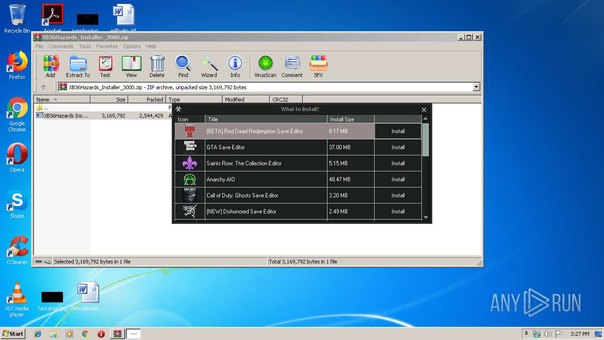
Task: Select the parent folder '..' row
Action: pyautogui.click(x=103, y=108)
